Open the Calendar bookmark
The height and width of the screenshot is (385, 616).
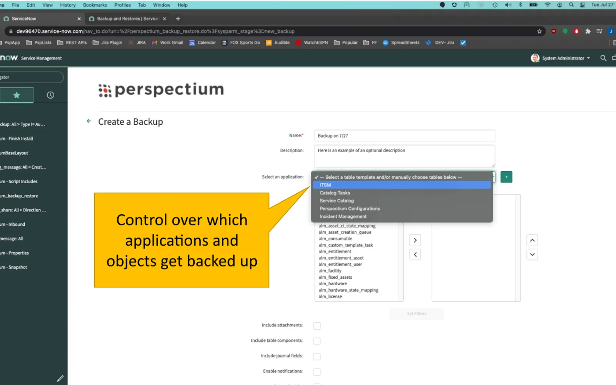tap(203, 43)
